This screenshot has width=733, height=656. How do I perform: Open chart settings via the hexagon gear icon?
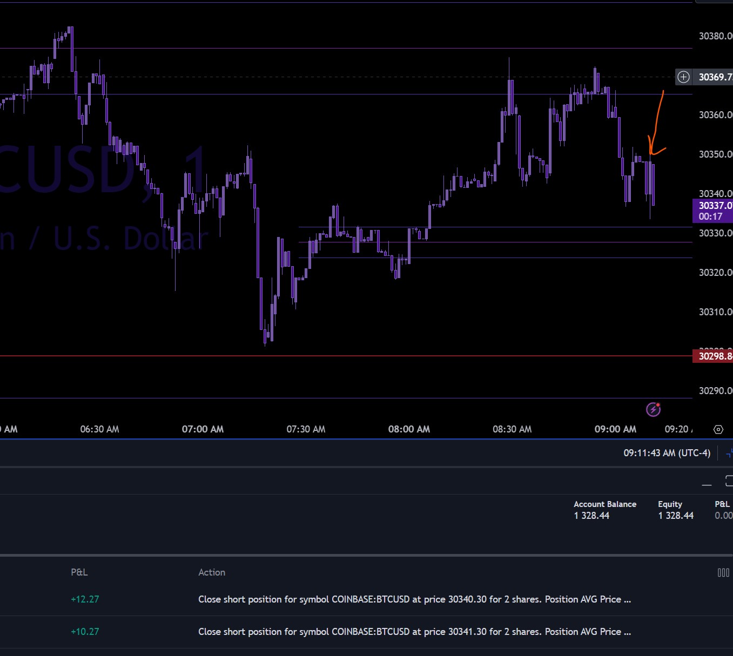pos(718,430)
